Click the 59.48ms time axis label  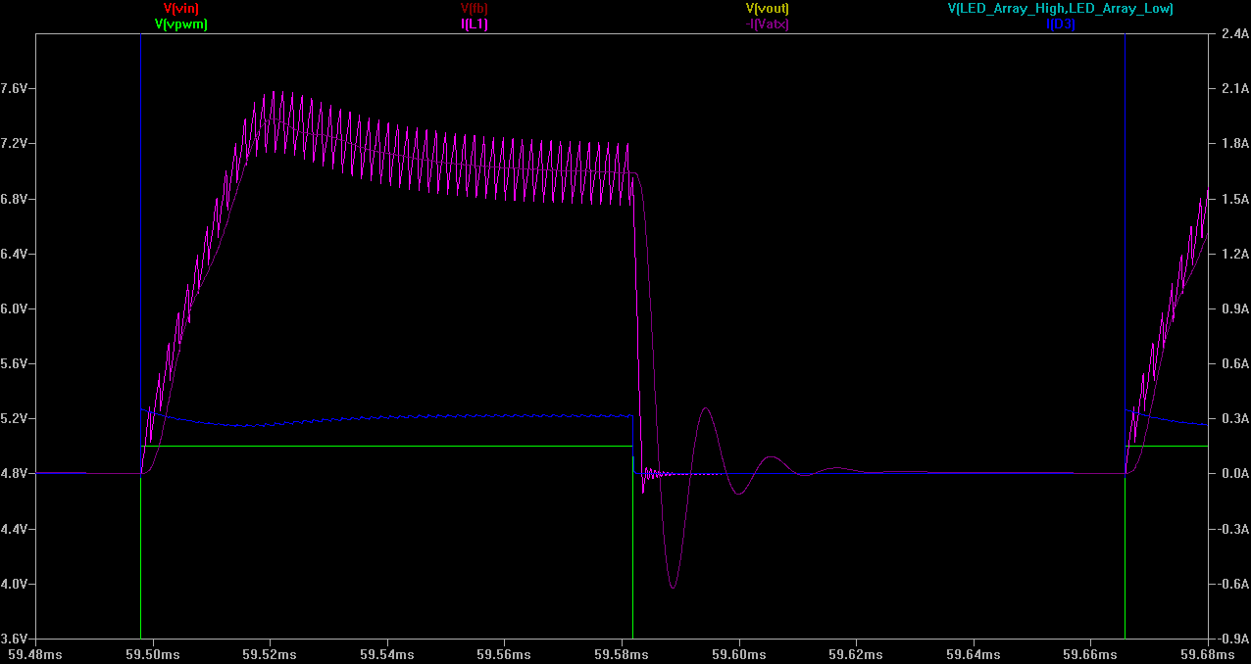coord(36,654)
